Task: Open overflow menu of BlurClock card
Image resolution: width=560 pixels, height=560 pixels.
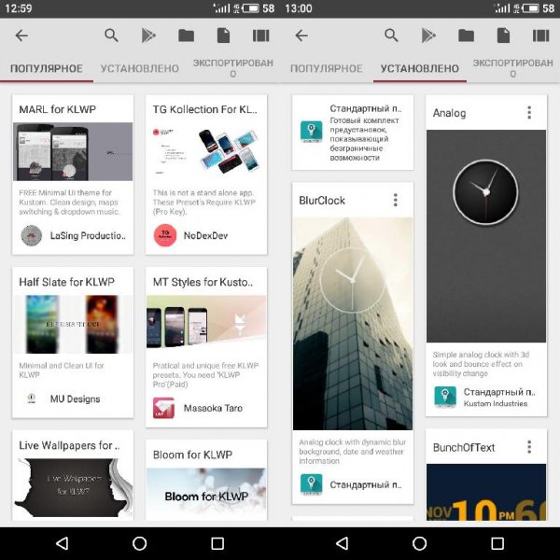Action: (x=396, y=200)
